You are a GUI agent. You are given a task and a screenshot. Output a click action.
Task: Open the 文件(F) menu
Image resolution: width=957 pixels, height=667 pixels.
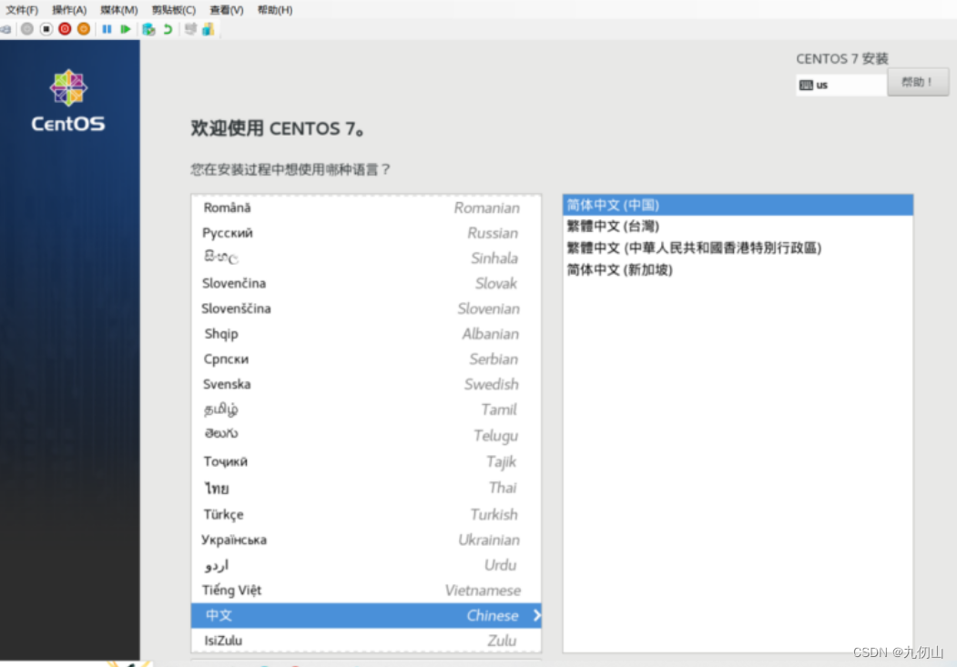tap(22, 10)
